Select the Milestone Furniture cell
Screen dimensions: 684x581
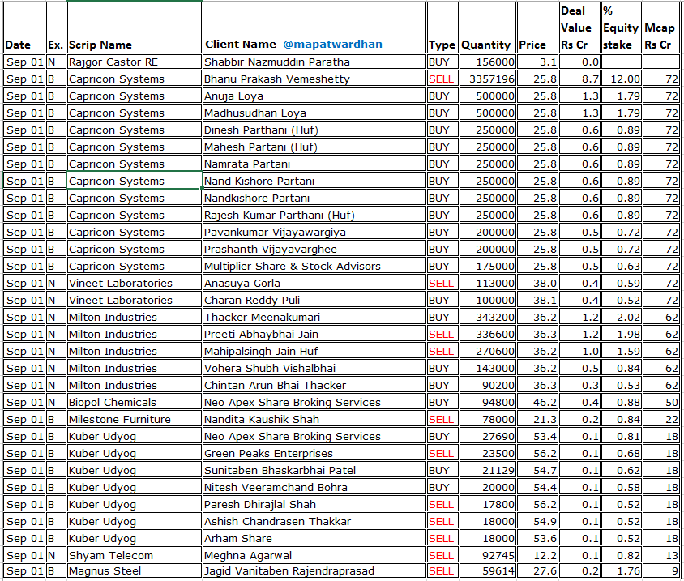click(x=135, y=419)
